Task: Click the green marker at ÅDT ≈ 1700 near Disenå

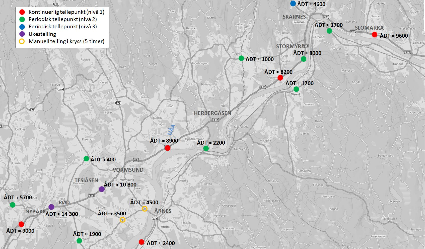Action: point(296,89)
